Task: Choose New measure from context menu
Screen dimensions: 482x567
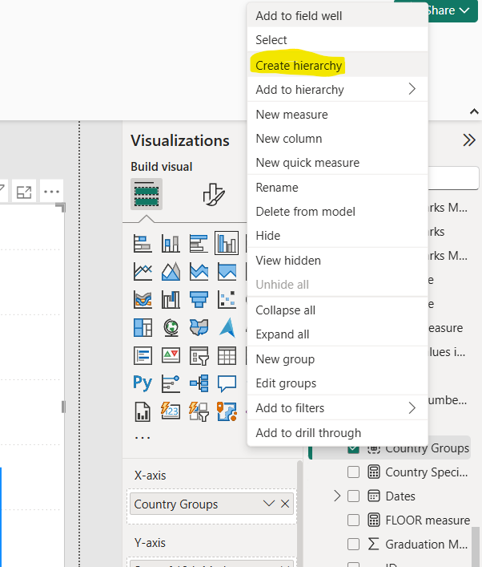Action: (291, 115)
